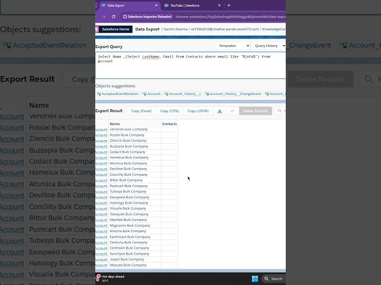The height and width of the screenshot is (285, 381).
Task: Open the Query History dropdown
Action: [x=268, y=46]
